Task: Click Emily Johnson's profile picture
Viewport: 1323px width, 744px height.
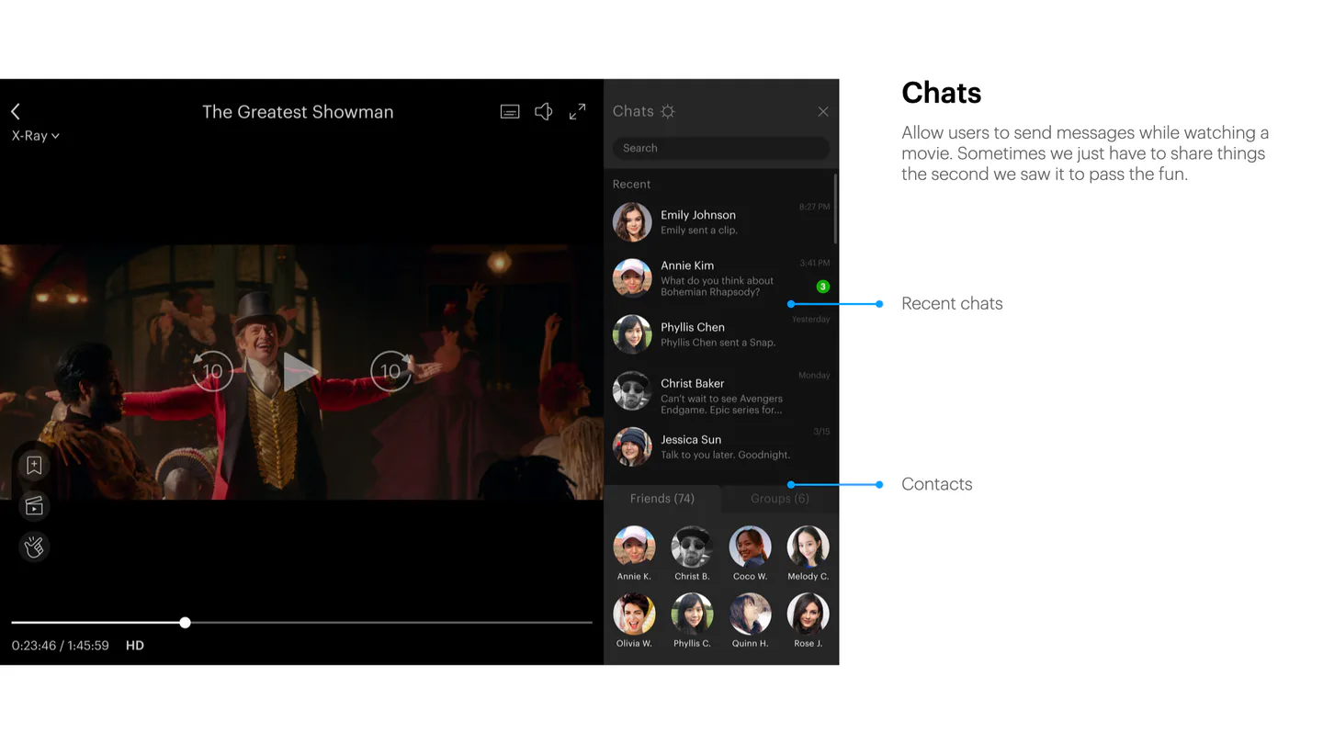Action: (x=632, y=222)
